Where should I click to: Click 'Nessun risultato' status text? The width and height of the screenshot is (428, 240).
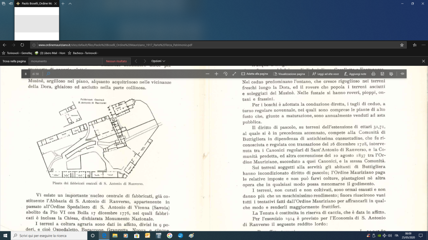click(116, 61)
